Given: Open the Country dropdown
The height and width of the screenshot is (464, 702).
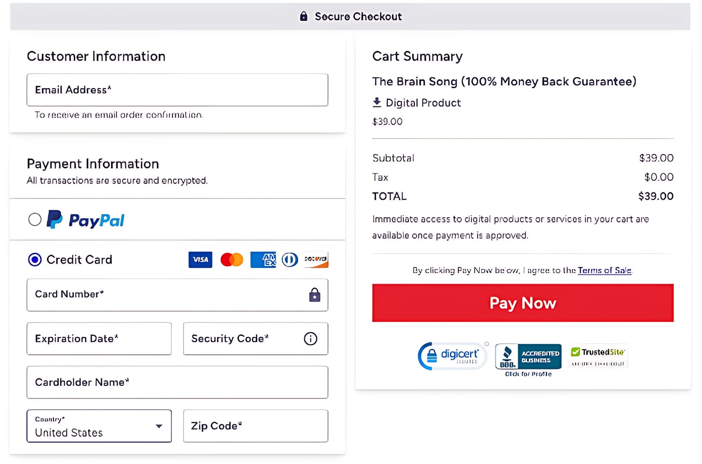Looking at the screenshot, I should (99, 426).
